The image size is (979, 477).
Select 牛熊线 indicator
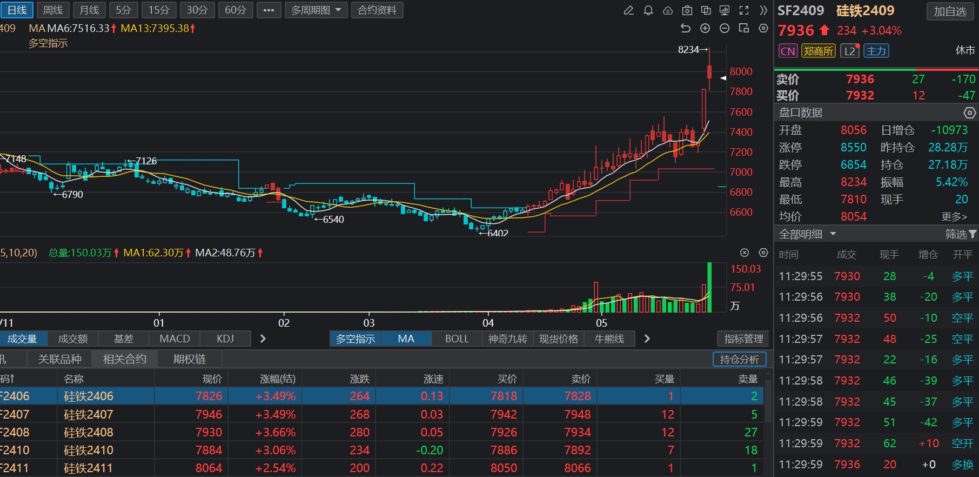[x=609, y=339]
